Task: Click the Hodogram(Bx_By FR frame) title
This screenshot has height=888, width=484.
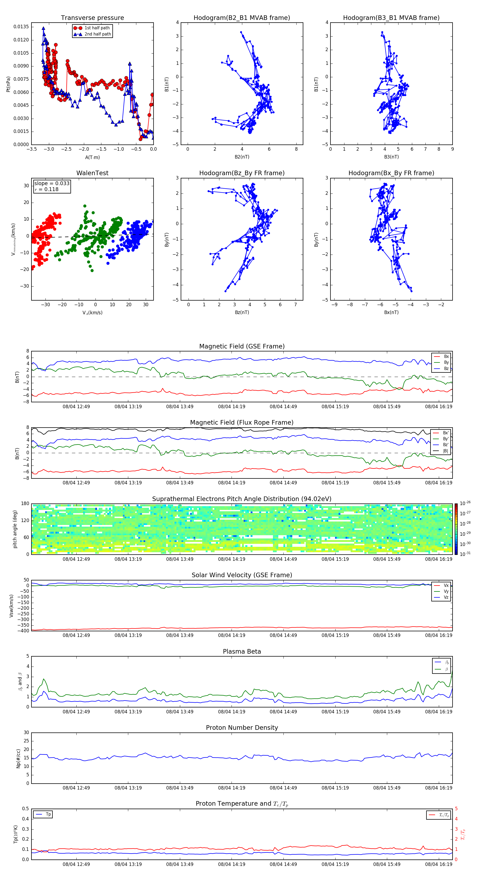Action: pyautogui.click(x=391, y=173)
